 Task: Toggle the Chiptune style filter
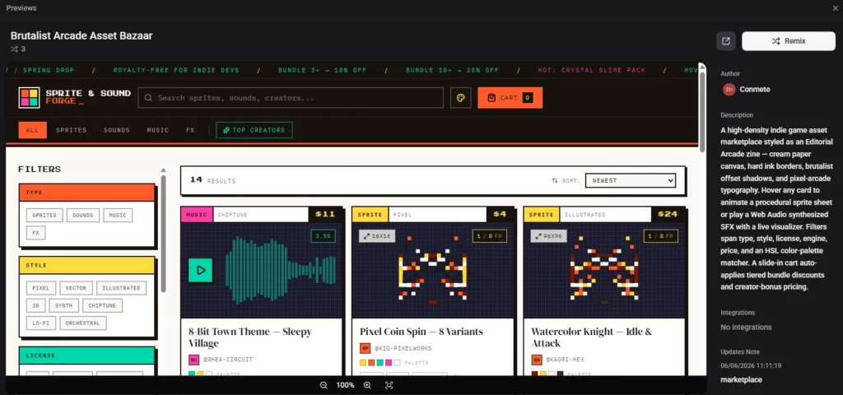pos(103,306)
